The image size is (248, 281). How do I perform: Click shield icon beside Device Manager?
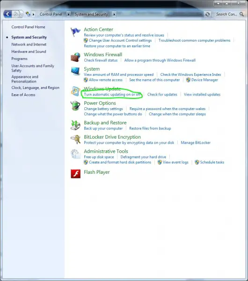[x=188, y=80]
